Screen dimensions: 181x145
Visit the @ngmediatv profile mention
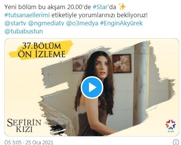tap(46, 23)
